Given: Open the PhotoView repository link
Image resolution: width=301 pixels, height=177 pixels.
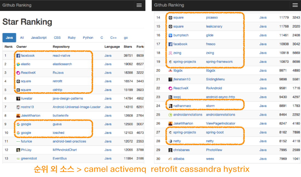Looking at the screenshot, I should [214, 150].
